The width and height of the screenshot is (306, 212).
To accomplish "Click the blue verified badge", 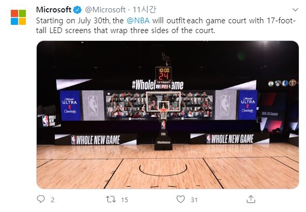I will 78,10.
